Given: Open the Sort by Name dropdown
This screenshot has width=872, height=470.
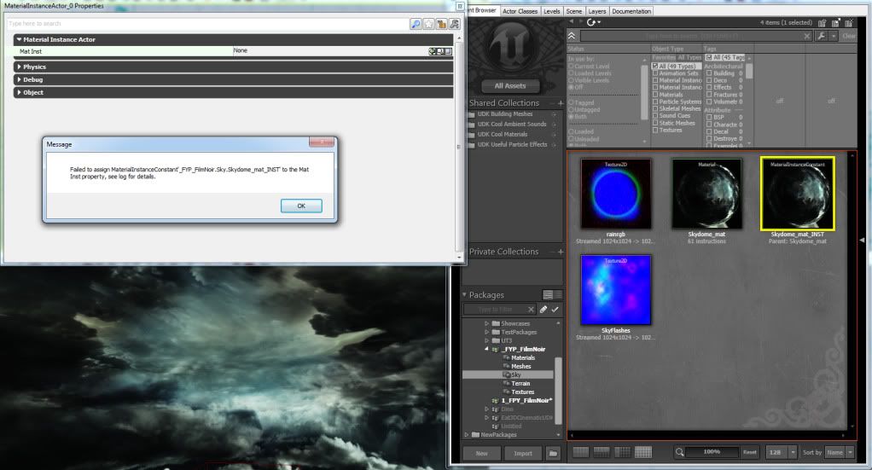Looking at the screenshot, I should pos(851,452).
